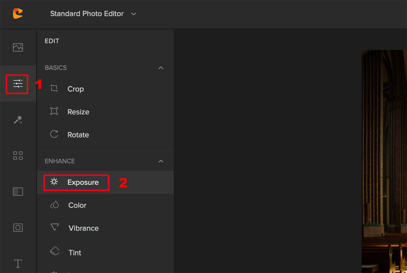Open the Image Manager sidebar icon
Screen dimensions: 407x273
pyautogui.click(x=18, y=47)
